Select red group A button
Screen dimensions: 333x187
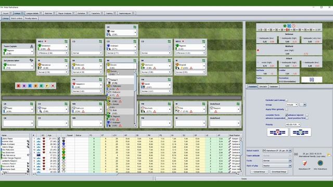tap(19, 86)
